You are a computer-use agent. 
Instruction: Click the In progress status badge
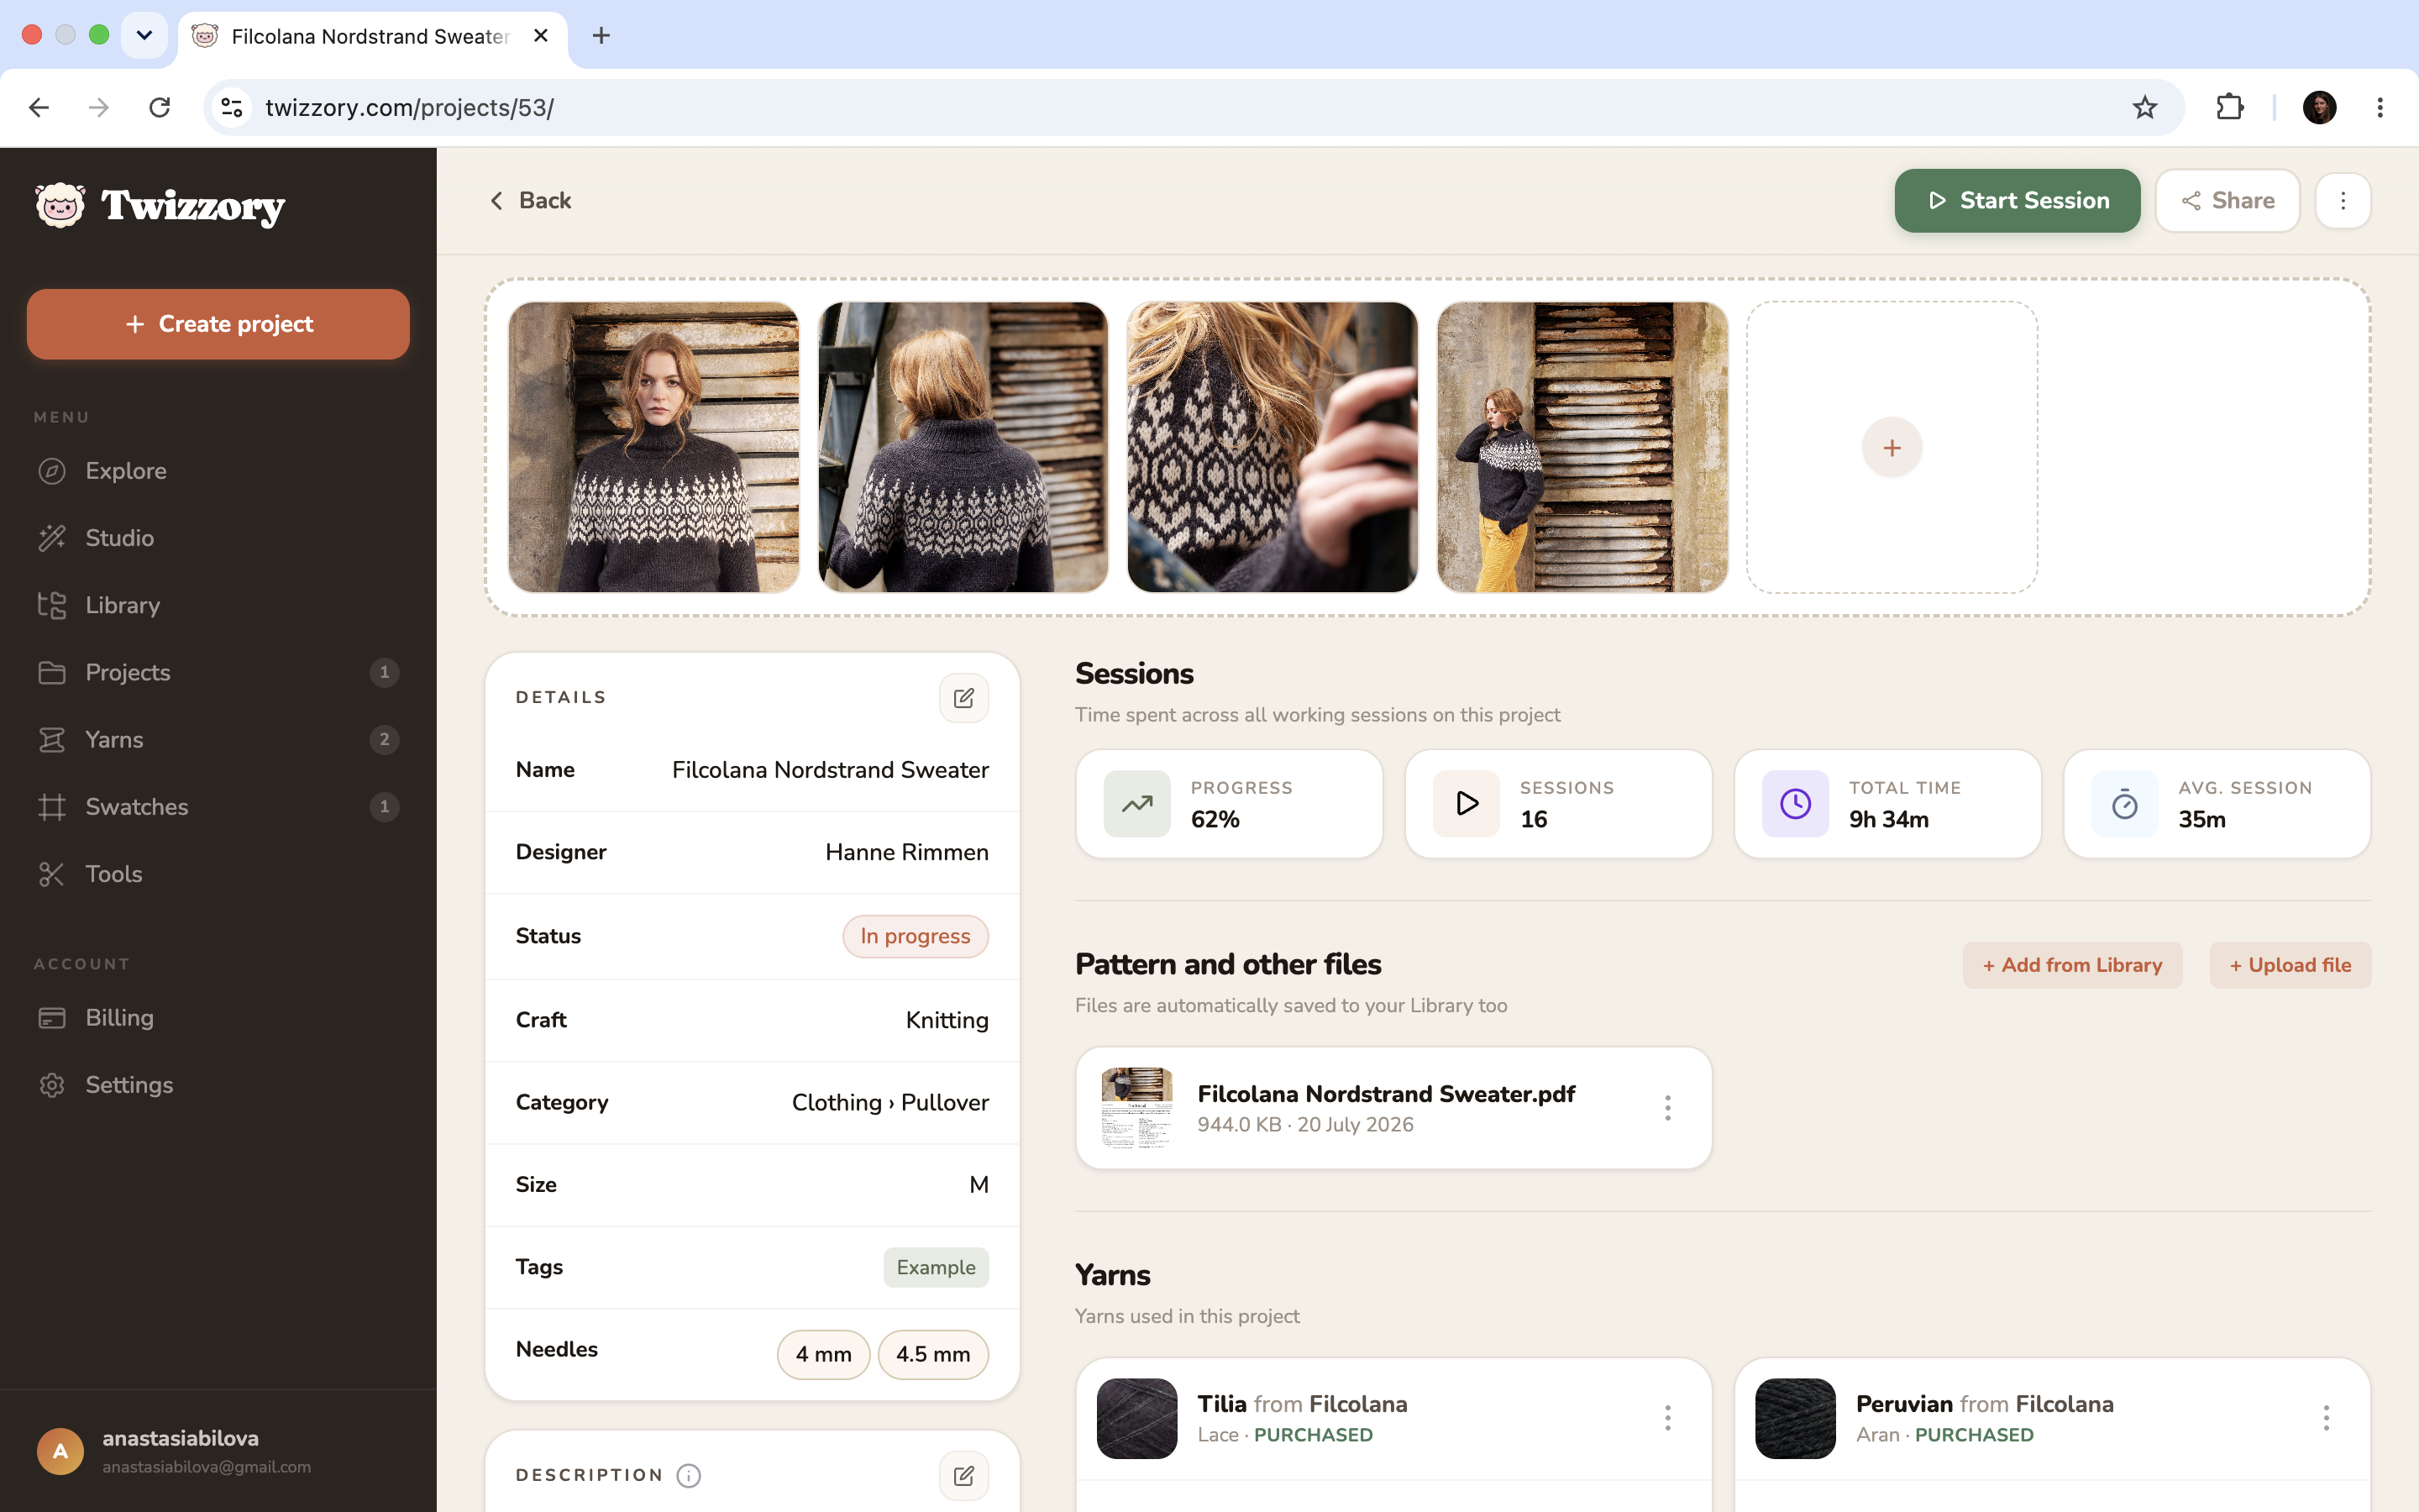pos(916,936)
